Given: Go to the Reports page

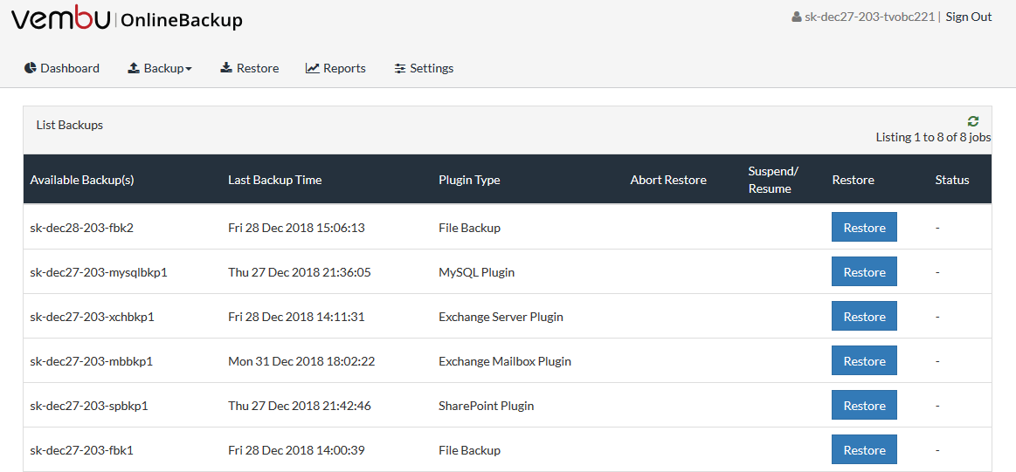Looking at the screenshot, I should 335,68.
